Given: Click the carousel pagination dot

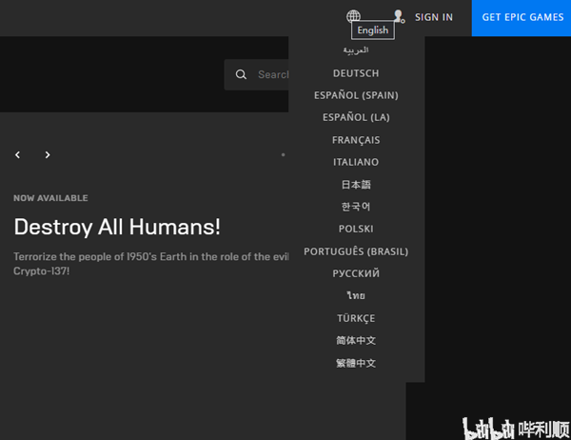Looking at the screenshot, I should 283,155.
